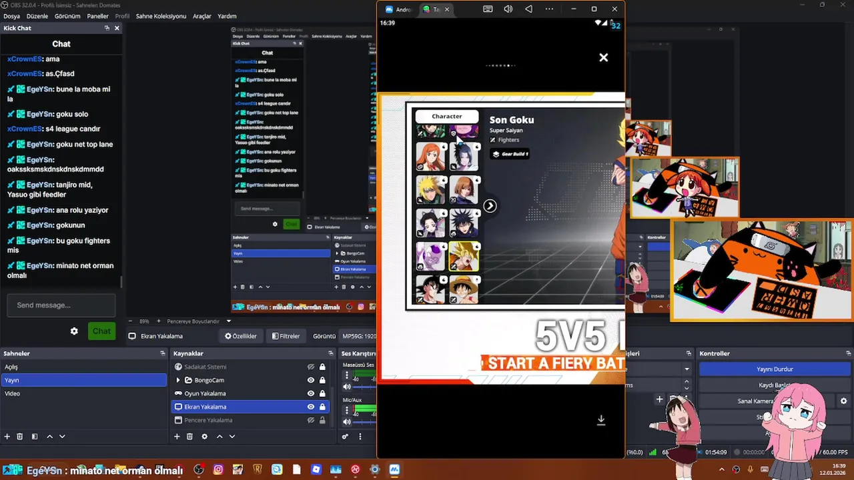Toggle the lock on Pencere Yakalama
The image size is (854, 480).
pos(322,420)
